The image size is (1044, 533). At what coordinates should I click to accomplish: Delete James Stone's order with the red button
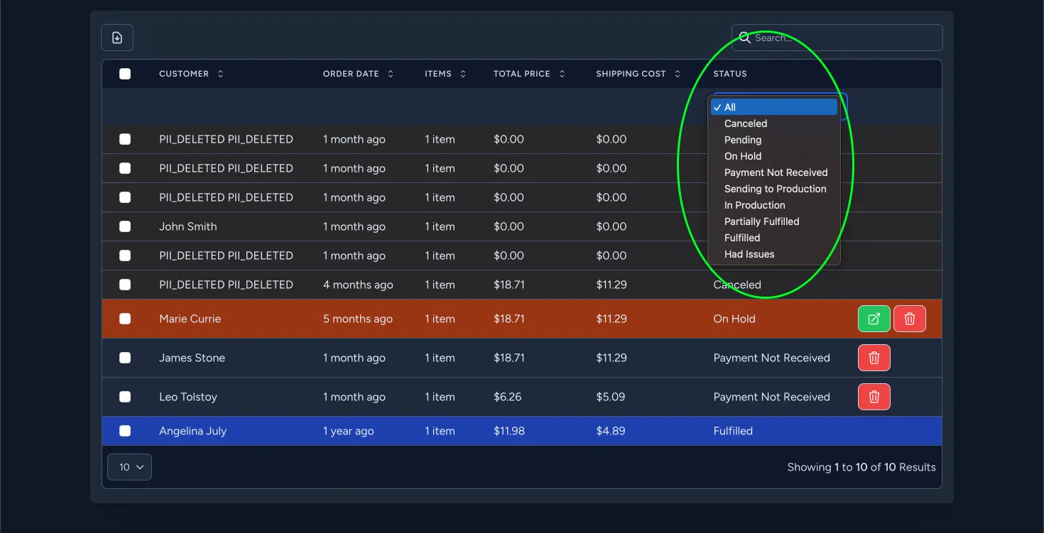click(x=874, y=358)
